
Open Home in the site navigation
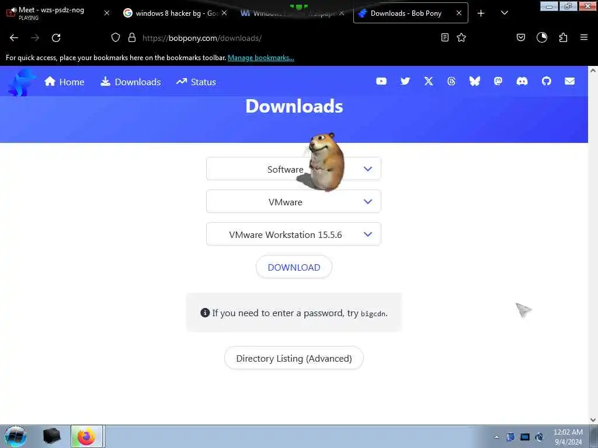64,82
